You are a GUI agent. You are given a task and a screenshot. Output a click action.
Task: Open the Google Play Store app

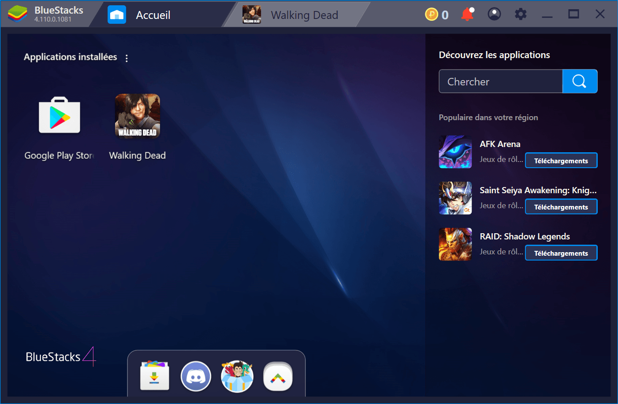[60, 115]
